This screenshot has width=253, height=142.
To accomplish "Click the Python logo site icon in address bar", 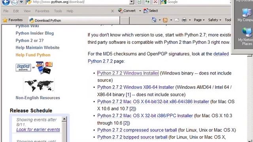I will pos(29,2).
